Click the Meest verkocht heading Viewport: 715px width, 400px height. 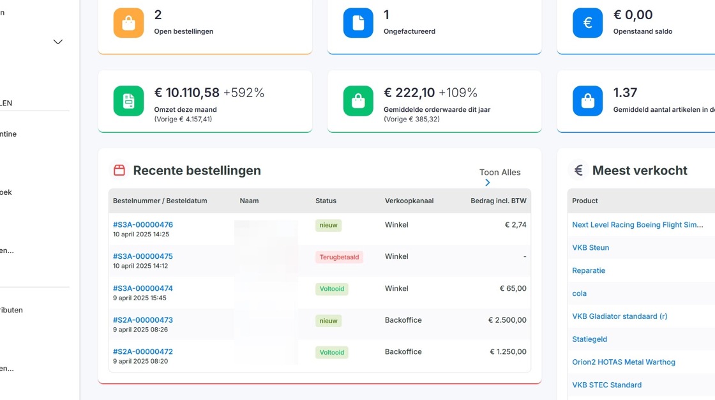pyautogui.click(x=640, y=171)
